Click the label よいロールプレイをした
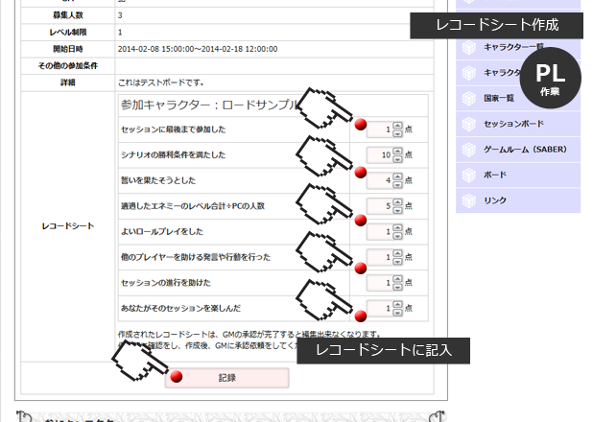This screenshot has height=422, width=593. click(162, 231)
